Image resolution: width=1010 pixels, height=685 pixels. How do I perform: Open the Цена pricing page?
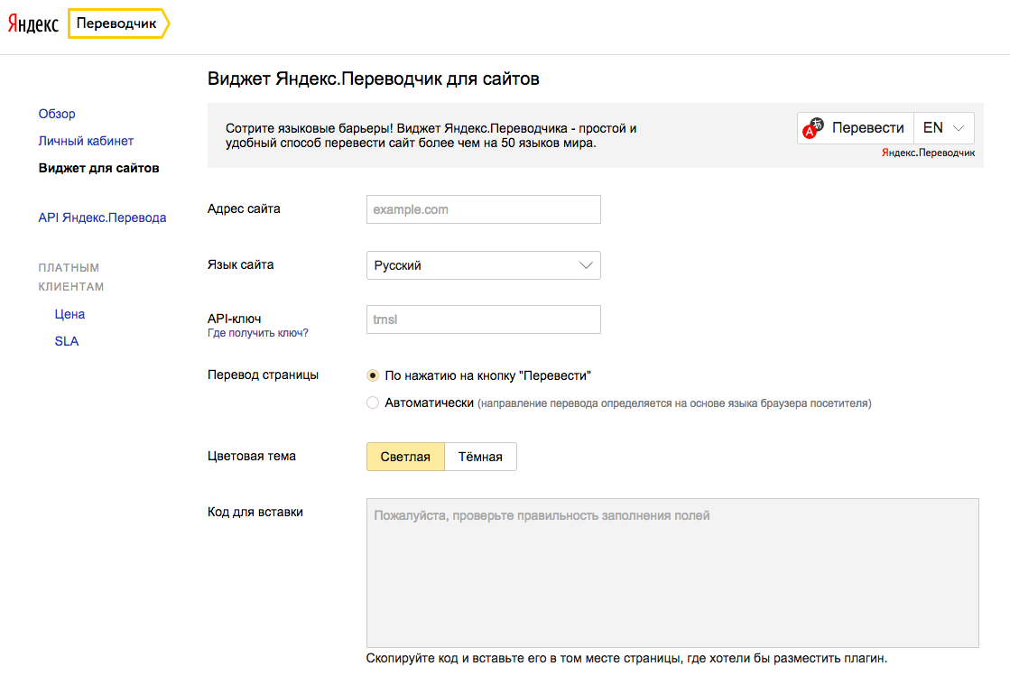69,314
